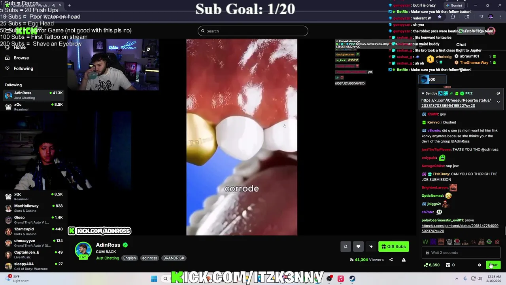Click the notification bell icon for AdinRoss
Screen dimensions: 506x285
click(346, 247)
